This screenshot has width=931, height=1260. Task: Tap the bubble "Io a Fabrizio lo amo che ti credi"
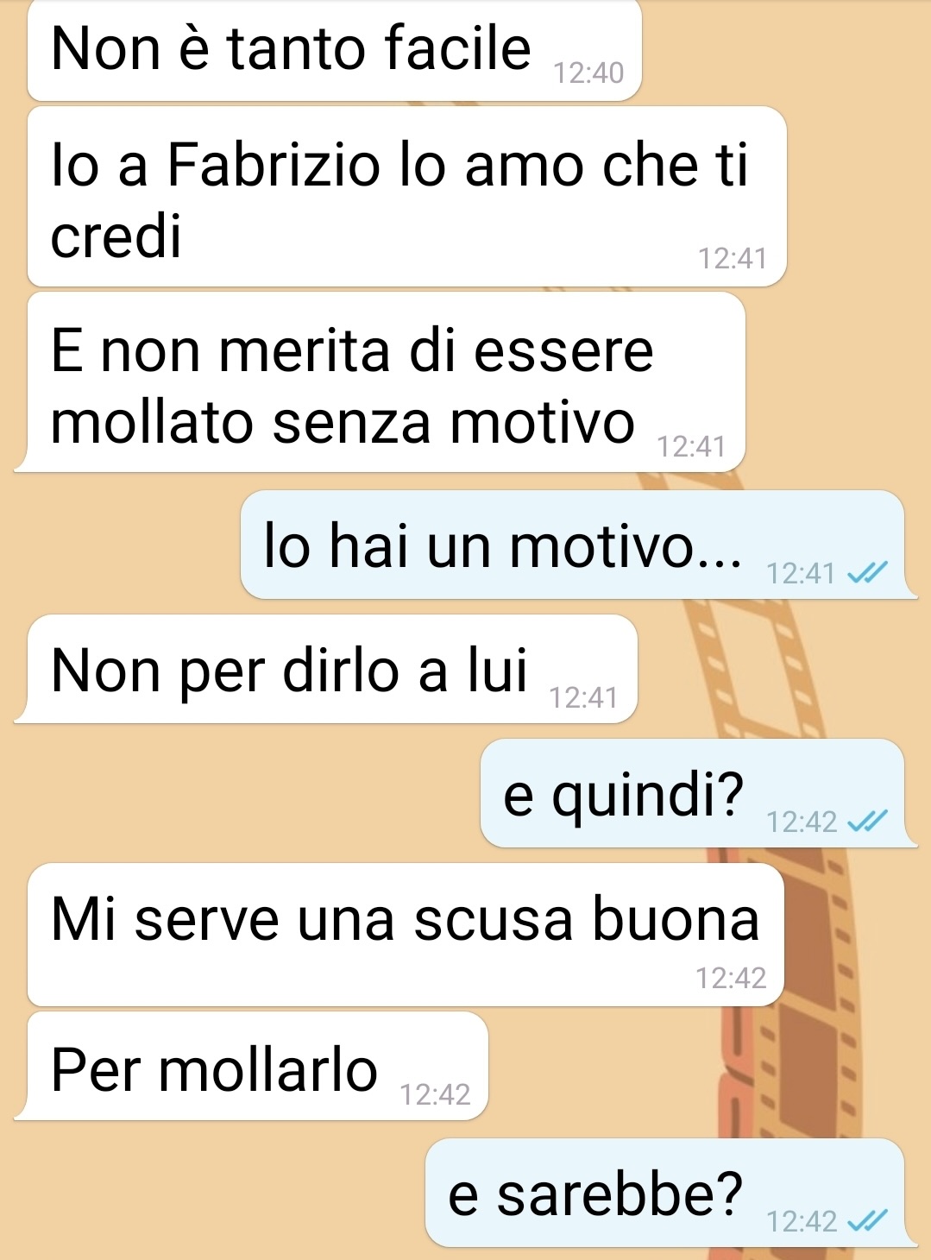tap(407, 197)
